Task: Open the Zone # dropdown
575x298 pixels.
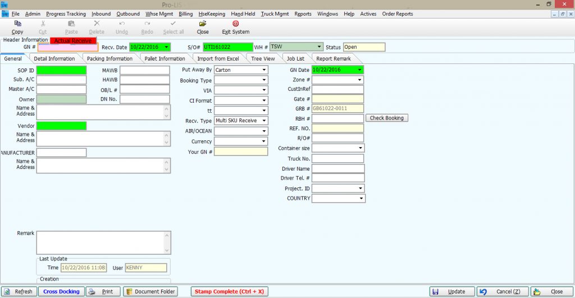Action: (x=360, y=80)
